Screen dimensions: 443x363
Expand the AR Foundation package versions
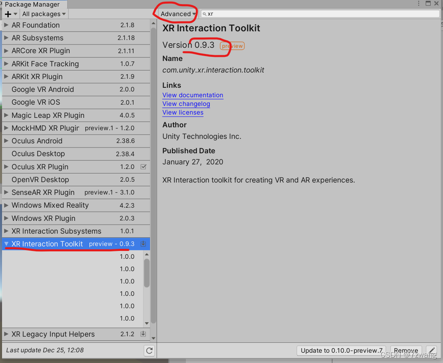[6, 25]
